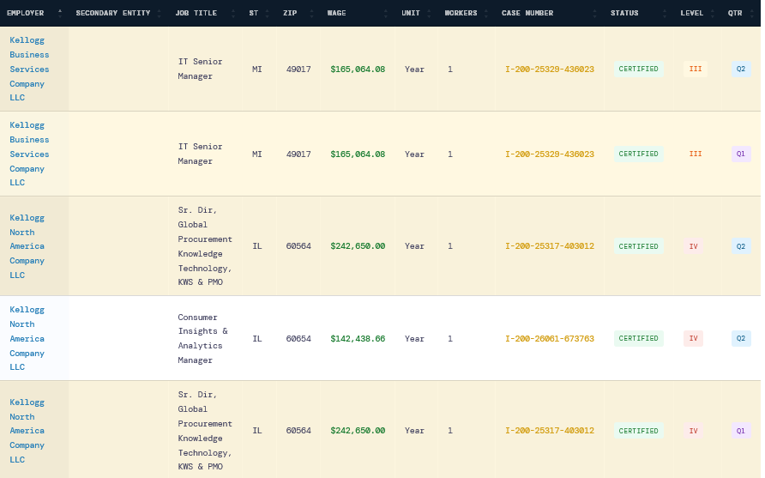
Task: Select wage $165,064.08 in the Q1 row
Action: click(358, 154)
